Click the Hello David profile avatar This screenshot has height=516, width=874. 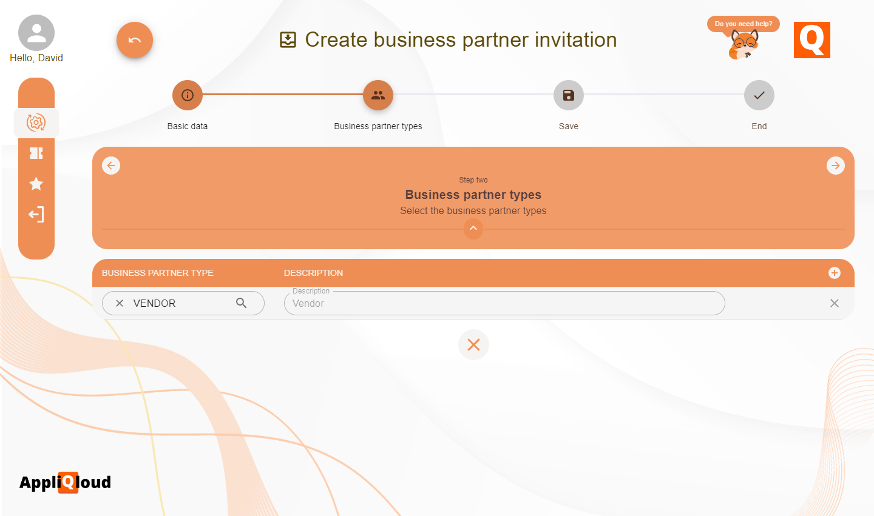click(x=36, y=32)
